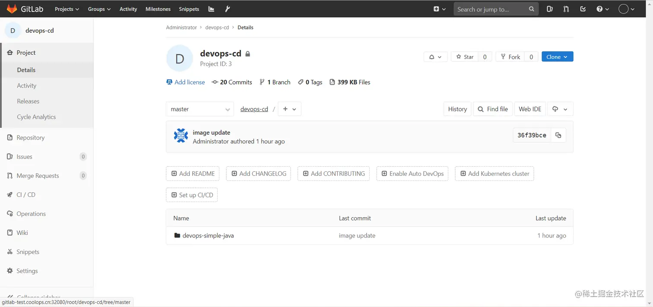Open Milestones in top navigation
Screen dimensions: 653x307
(x=158, y=9)
